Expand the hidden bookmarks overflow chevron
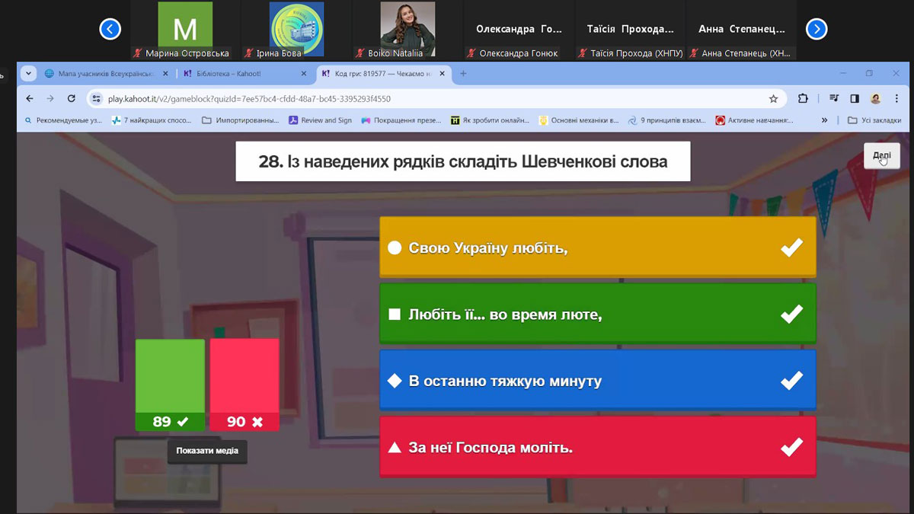Screen dimensions: 914x514 click(x=824, y=120)
